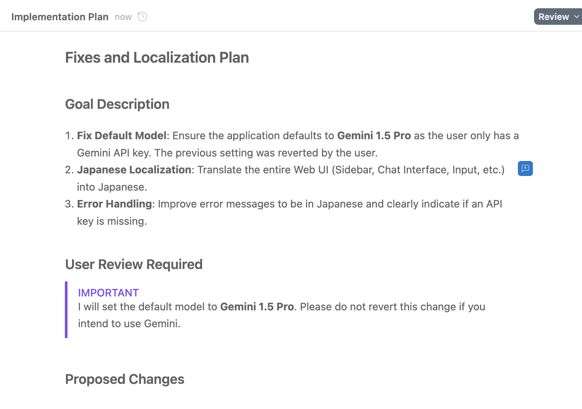Click 'Gemini 1.5 Pro' in list item one
This screenshot has width=582, height=409.
[374, 135]
